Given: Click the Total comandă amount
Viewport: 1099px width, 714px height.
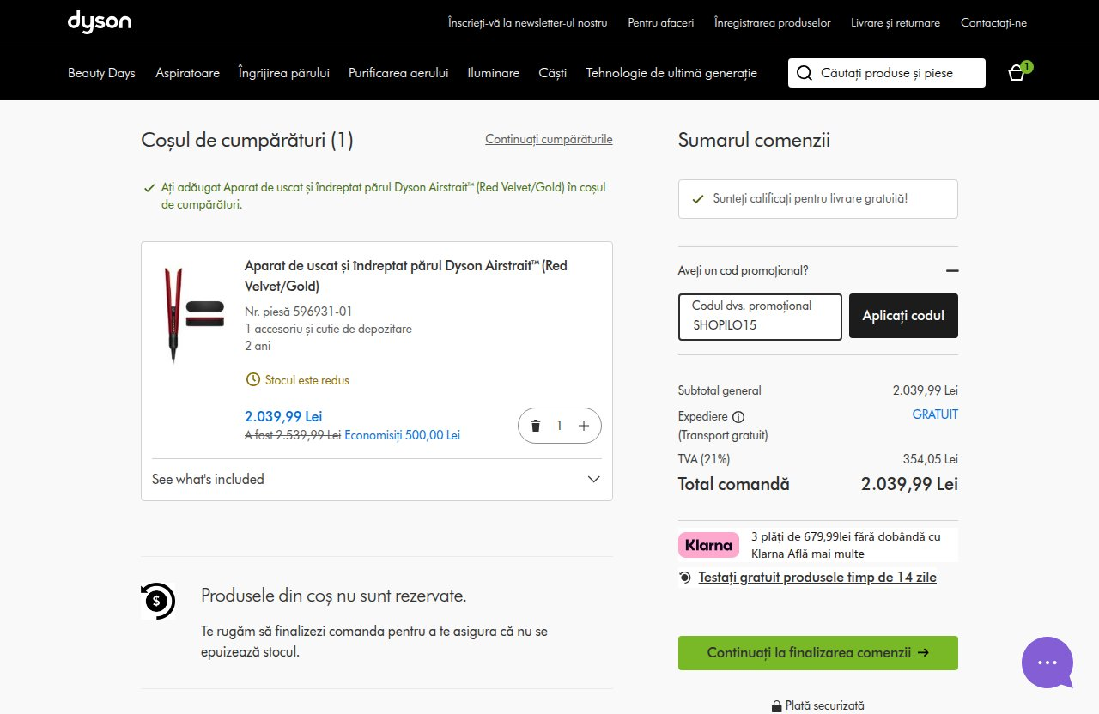Looking at the screenshot, I should tap(909, 484).
